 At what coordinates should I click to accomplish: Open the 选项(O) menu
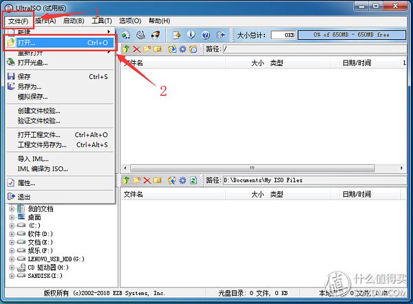[x=130, y=21]
